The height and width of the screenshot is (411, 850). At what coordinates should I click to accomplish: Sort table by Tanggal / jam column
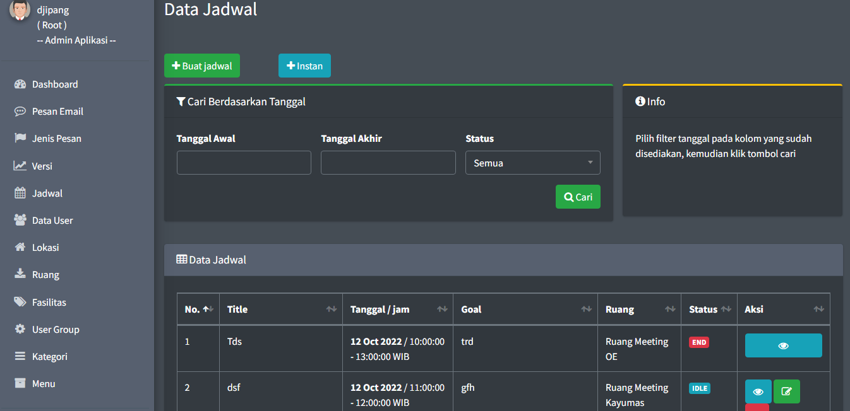[397, 310]
